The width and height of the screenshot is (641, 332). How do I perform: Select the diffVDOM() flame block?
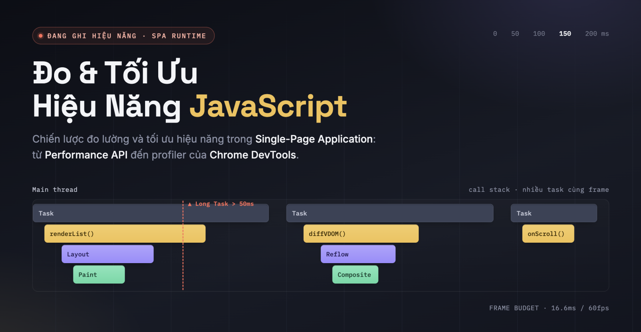[x=361, y=233]
